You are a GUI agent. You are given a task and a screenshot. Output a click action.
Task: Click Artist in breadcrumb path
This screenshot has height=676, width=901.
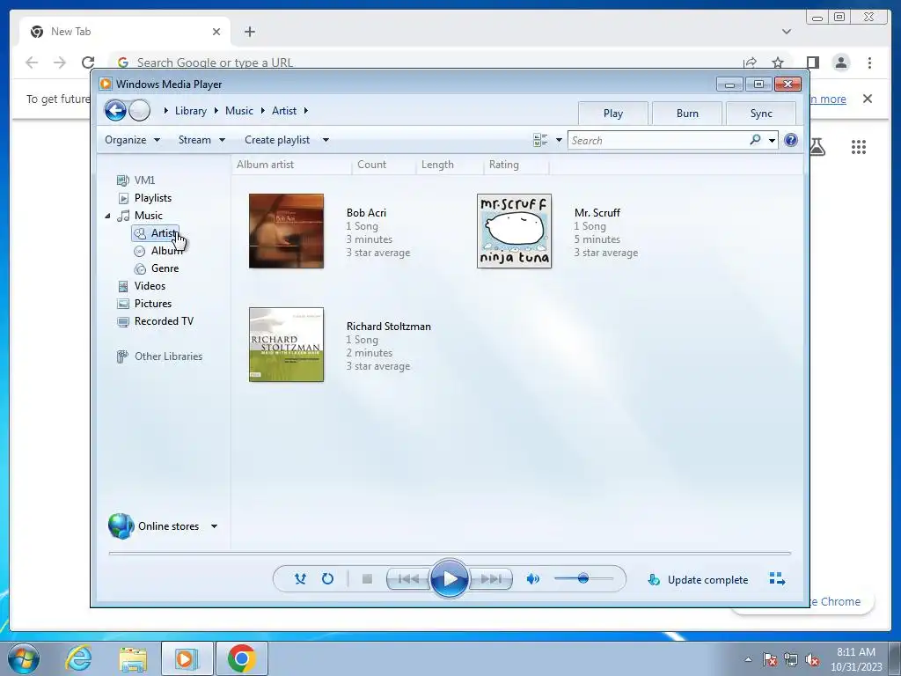pos(284,110)
